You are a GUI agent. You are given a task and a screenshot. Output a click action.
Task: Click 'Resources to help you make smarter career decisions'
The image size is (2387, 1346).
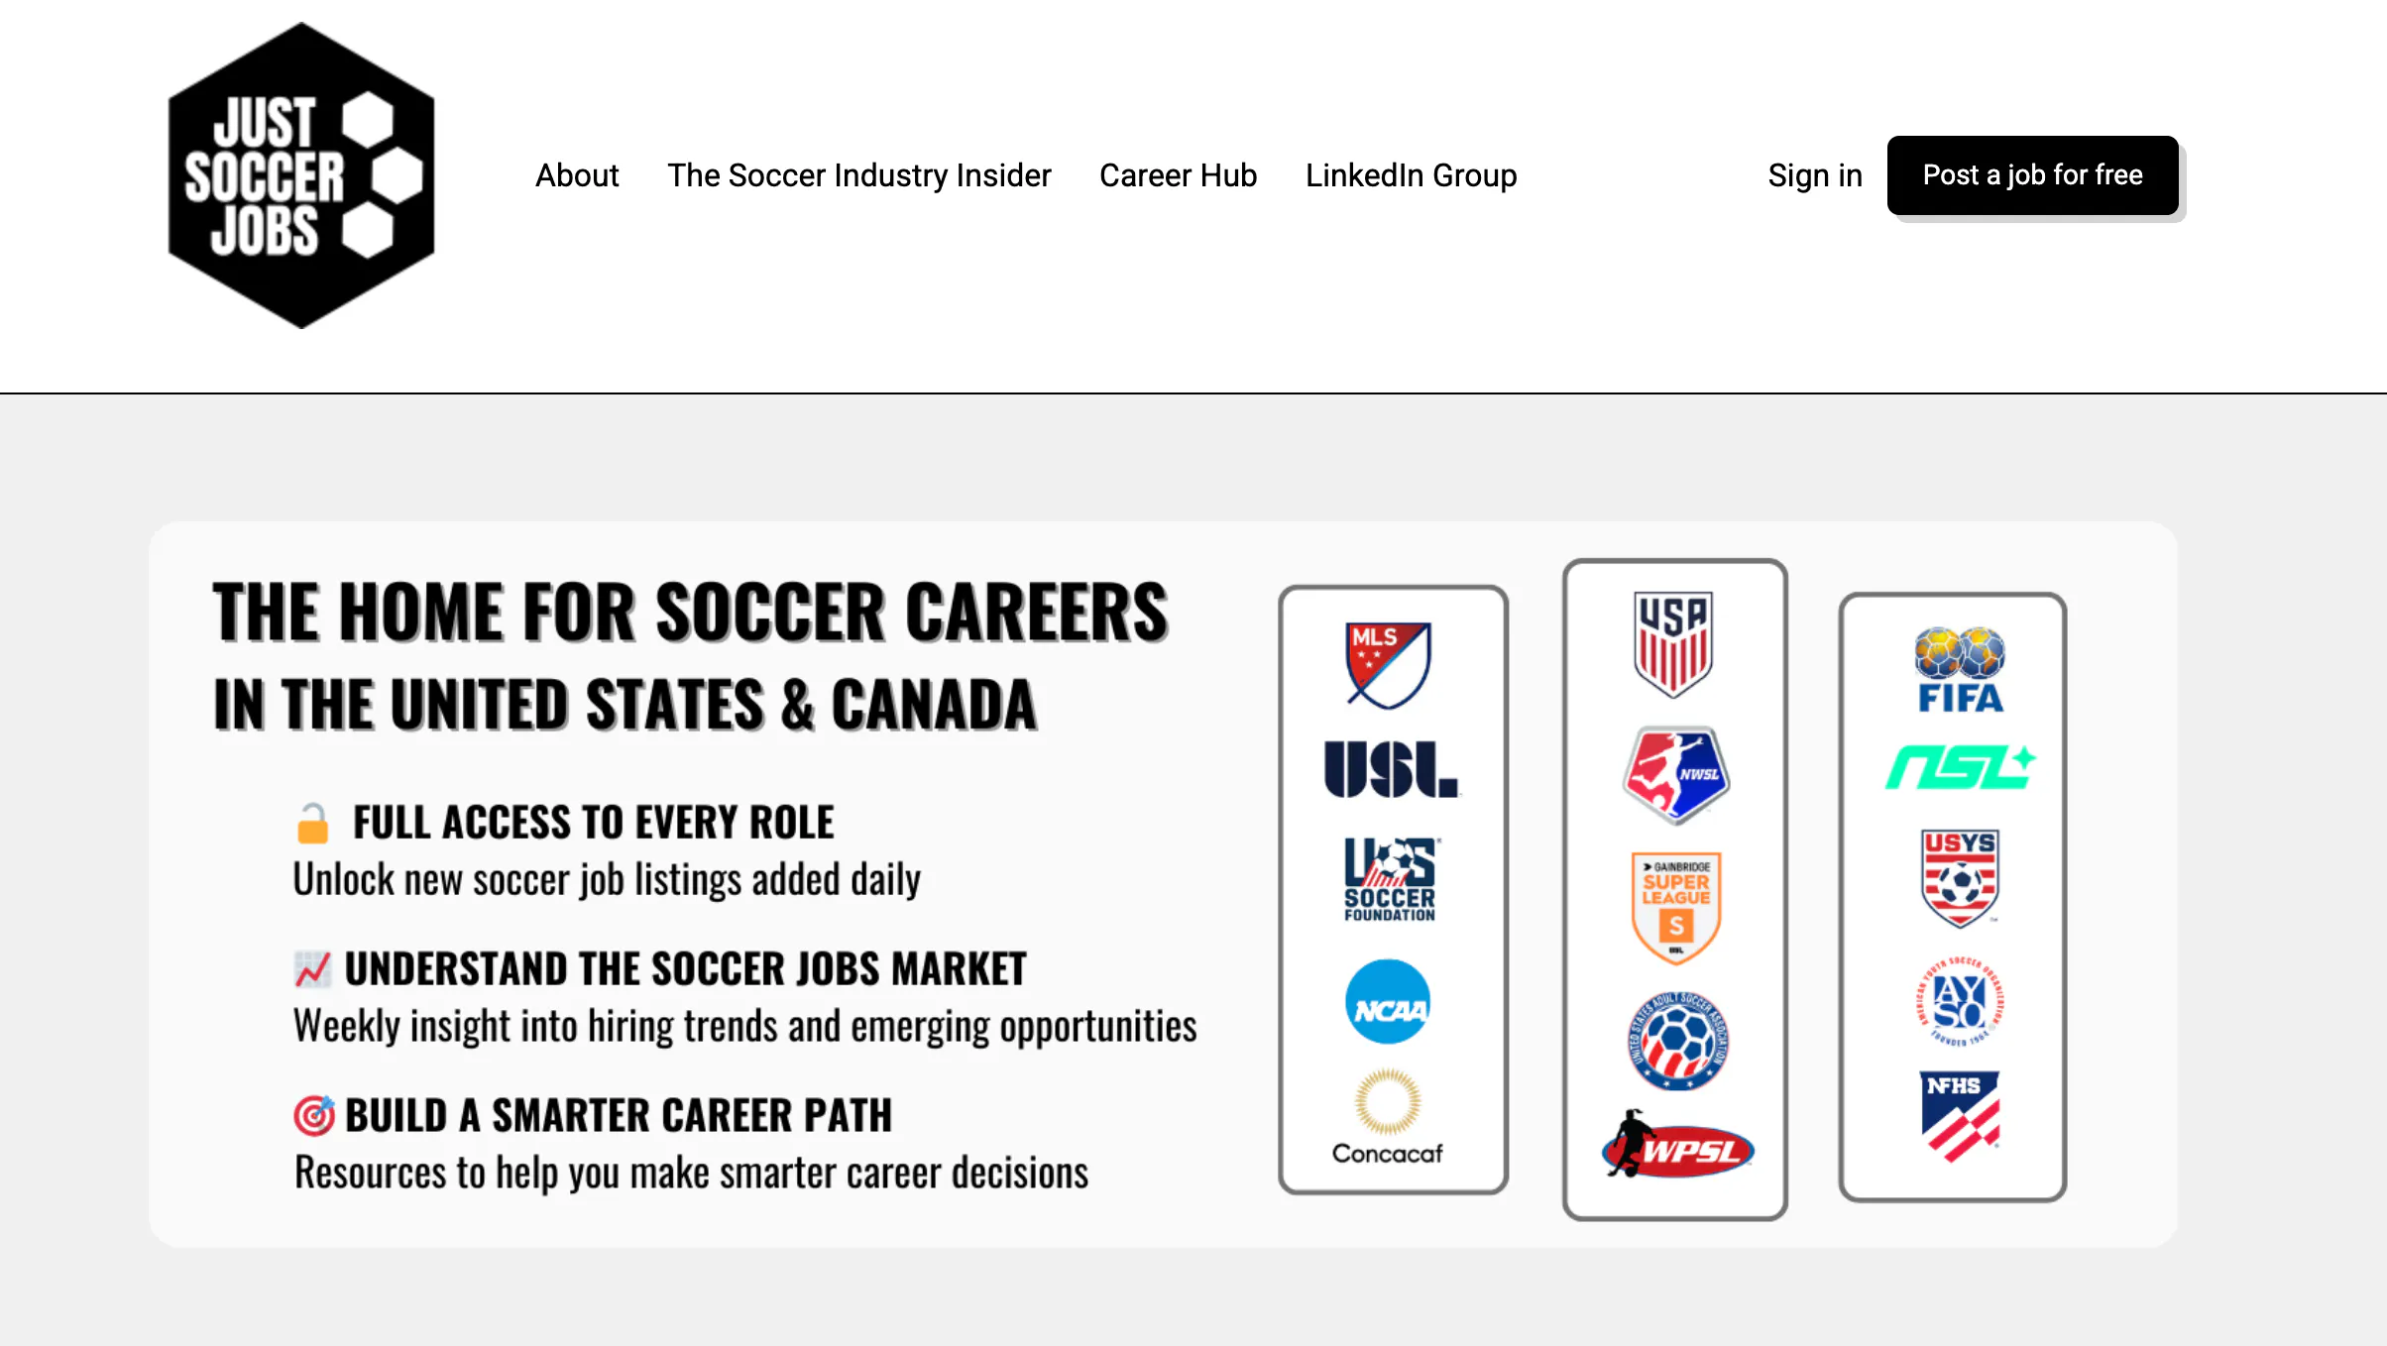pyautogui.click(x=692, y=1174)
